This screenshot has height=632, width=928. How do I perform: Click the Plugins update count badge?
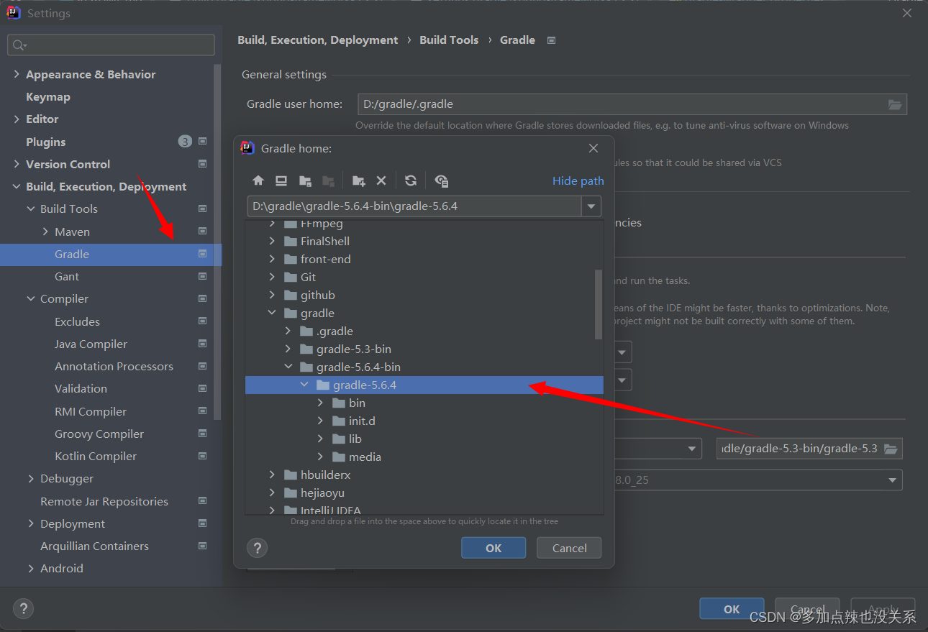coord(185,142)
